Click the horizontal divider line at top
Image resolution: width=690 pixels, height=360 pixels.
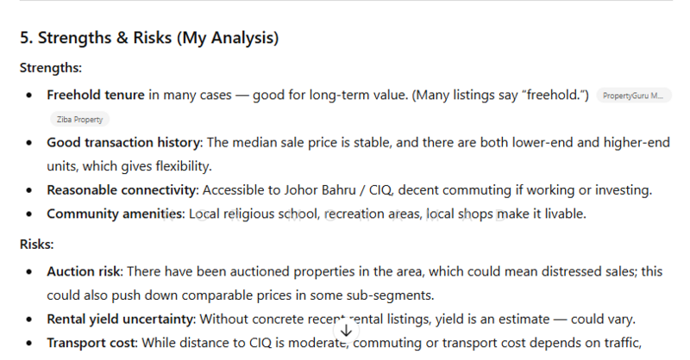(x=345, y=2)
